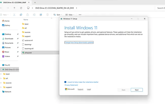
Task: Unpin Documents using its pin icon
Action: pos(18,43)
